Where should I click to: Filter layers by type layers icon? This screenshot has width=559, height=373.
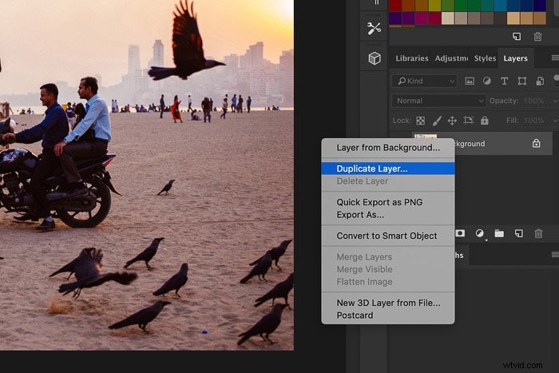[504, 81]
